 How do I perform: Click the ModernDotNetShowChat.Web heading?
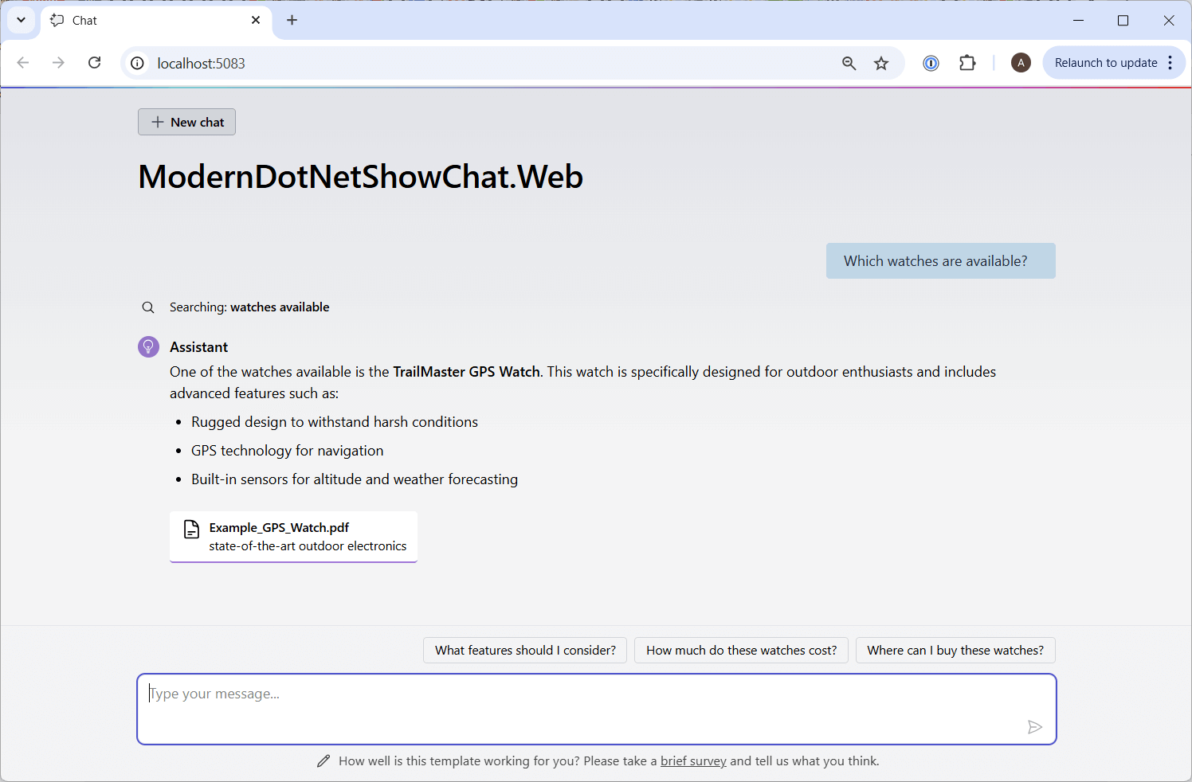coord(360,177)
